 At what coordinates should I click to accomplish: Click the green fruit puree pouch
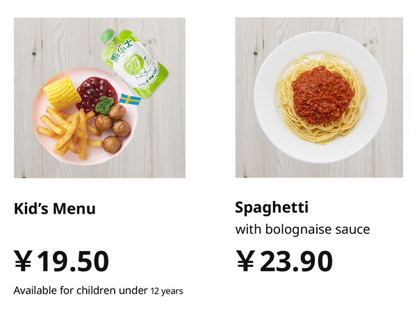pyautogui.click(x=133, y=63)
